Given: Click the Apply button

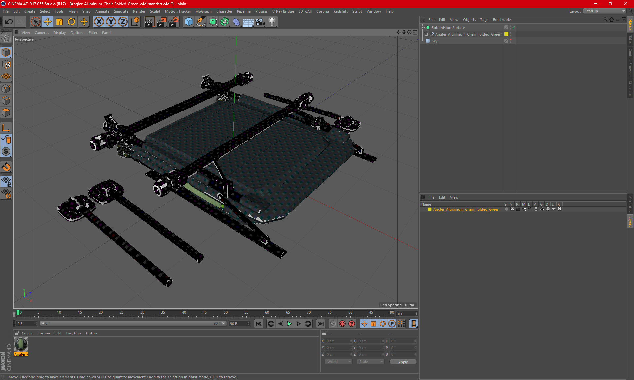Looking at the screenshot, I should [403, 362].
